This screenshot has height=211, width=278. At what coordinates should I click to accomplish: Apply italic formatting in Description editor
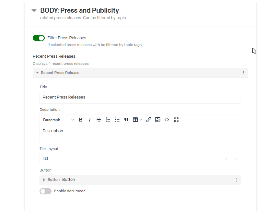pyautogui.click(x=90, y=120)
